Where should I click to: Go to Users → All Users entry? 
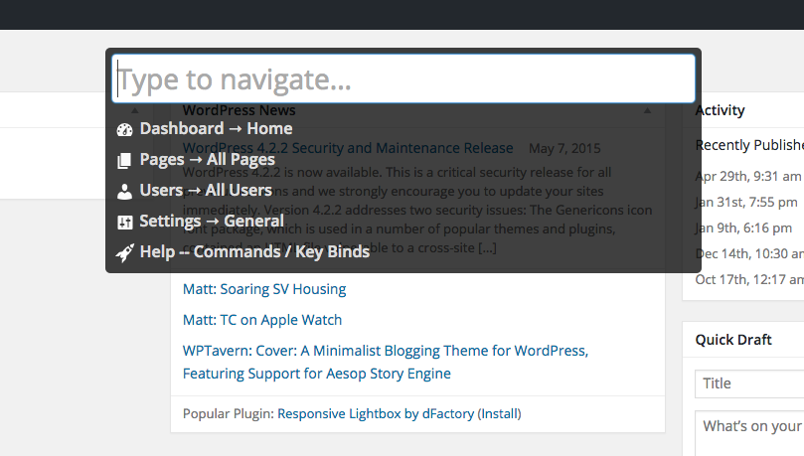pos(206,190)
